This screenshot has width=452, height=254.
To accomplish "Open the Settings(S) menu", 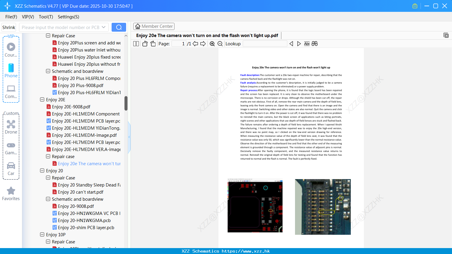I will (x=69, y=17).
